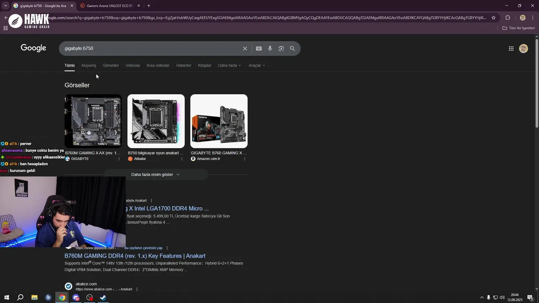
Task: Open options next to the translate link
Action: 167,248
